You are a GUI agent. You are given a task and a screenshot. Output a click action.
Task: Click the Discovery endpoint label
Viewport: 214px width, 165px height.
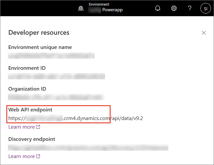[x=32, y=139]
